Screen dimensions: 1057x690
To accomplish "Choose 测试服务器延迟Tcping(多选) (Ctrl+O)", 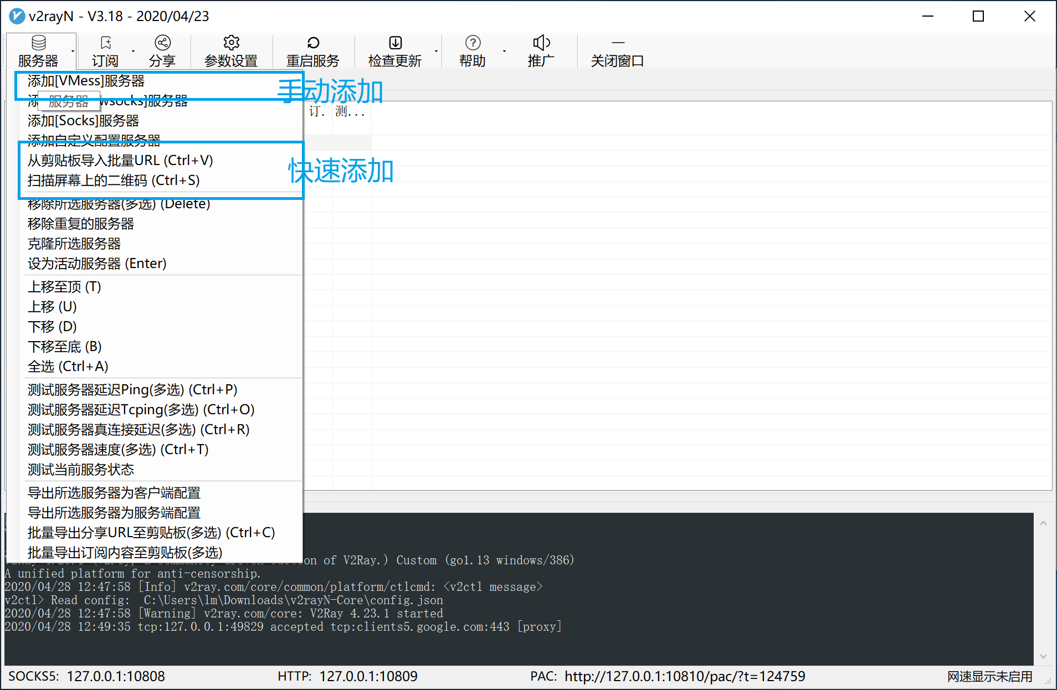I will (141, 410).
